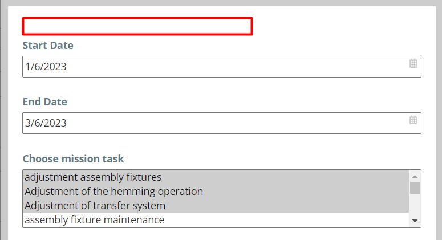Click the mission task list scroll-down arrow
The image size is (442, 240).
point(415,221)
